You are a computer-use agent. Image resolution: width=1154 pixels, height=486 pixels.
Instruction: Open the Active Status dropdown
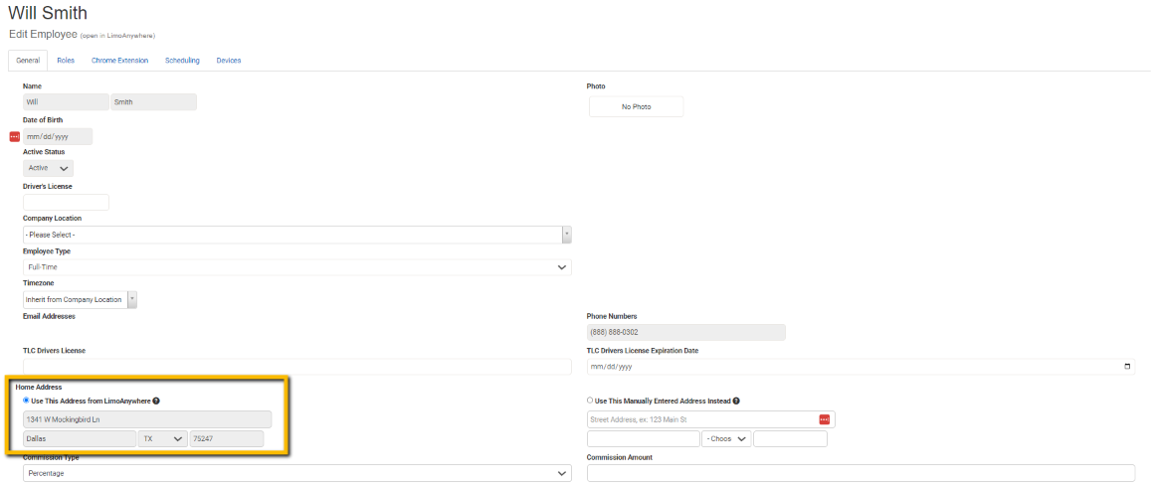pyautogui.click(x=48, y=169)
